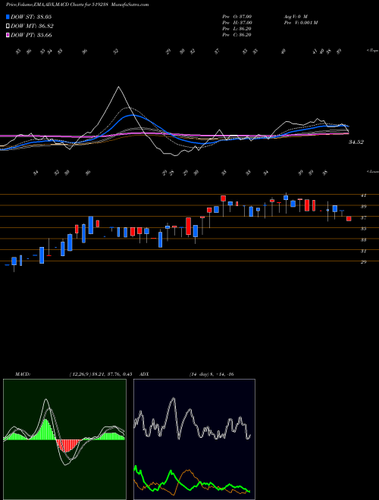The height and width of the screenshot is (500, 379).
Task: Click the 39 price axis label
Action: 363,207
